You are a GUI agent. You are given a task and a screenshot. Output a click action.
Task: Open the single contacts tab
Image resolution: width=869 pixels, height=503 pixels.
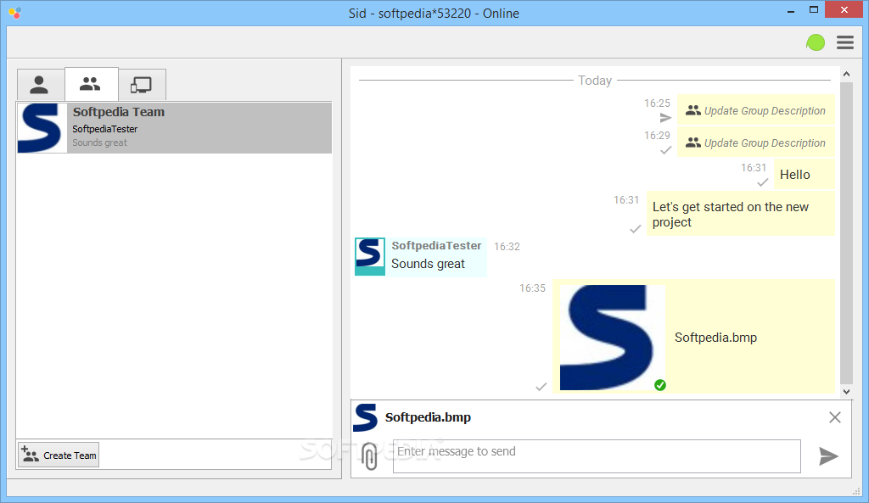[x=41, y=85]
